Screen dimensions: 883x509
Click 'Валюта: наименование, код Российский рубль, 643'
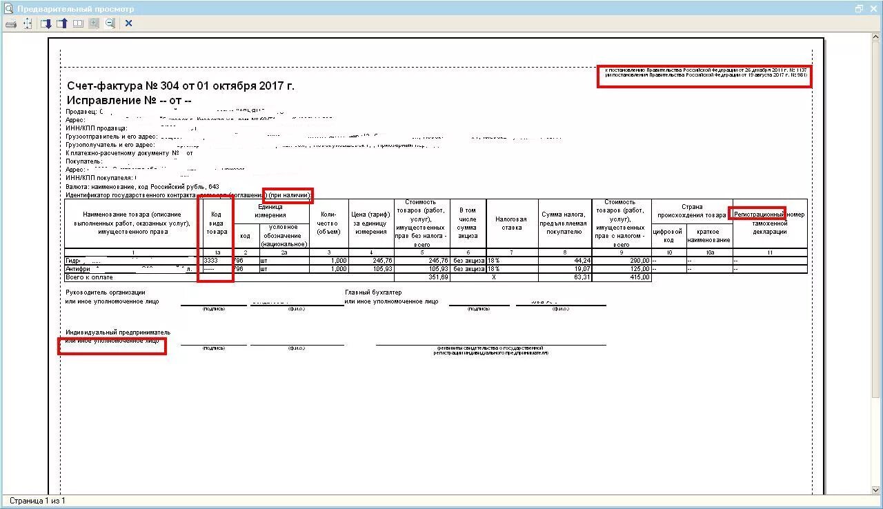142,187
